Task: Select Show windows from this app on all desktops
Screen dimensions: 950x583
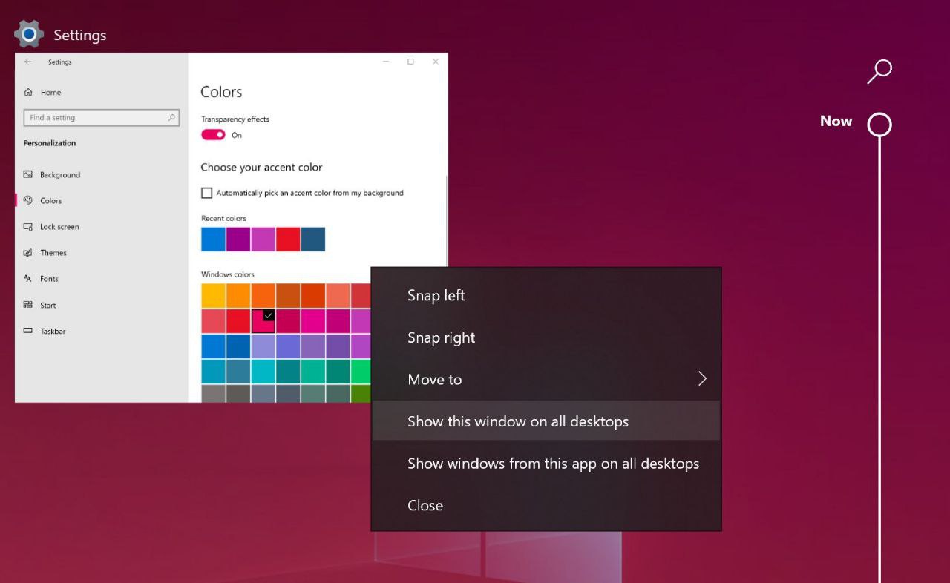Action: 546,464
